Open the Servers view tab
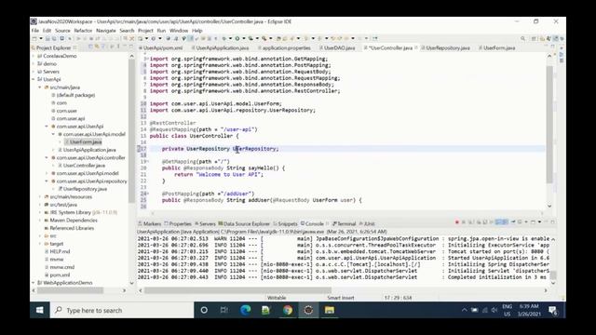Viewport: 596px width, 335px height. coord(207,223)
